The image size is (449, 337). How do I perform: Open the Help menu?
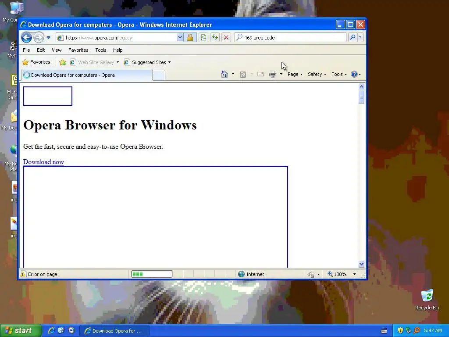click(118, 50)
